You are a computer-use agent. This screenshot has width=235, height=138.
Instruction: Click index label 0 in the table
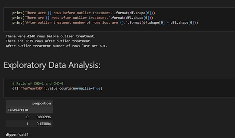pos(27,117)
